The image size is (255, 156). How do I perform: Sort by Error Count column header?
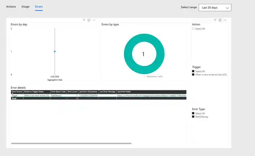point(72,92)
